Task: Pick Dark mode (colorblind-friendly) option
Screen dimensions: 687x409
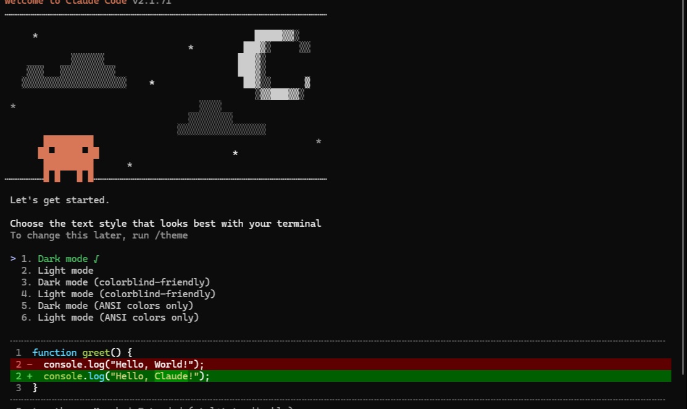Action: 123,282
